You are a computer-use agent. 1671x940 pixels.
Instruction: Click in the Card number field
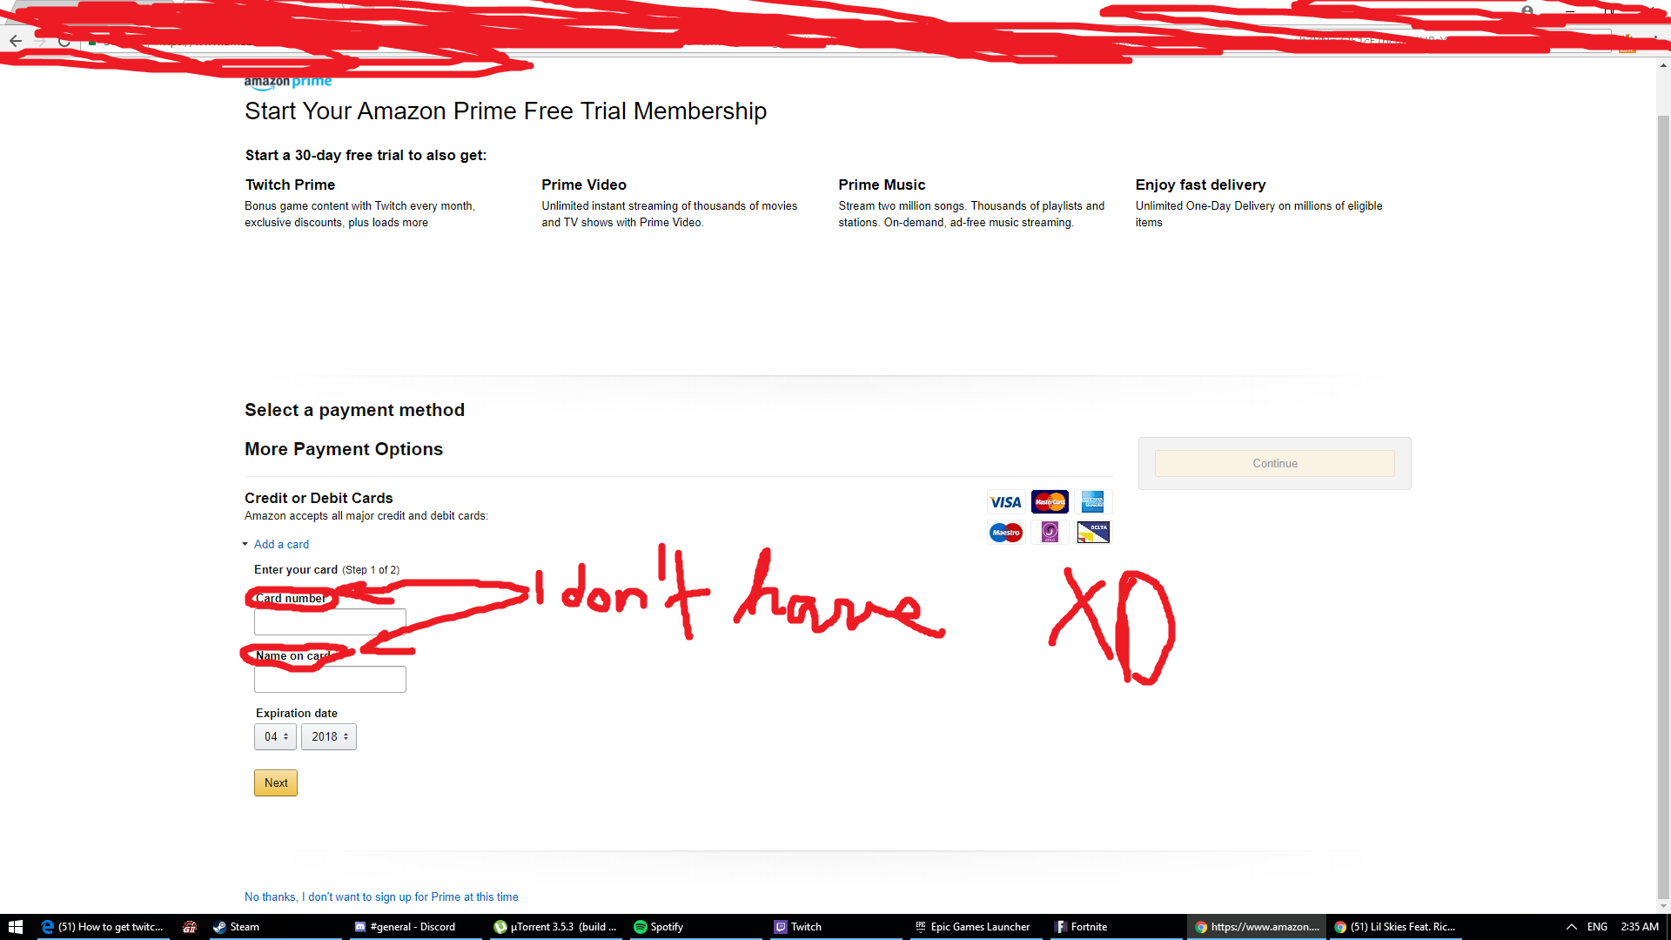(330, 621)
